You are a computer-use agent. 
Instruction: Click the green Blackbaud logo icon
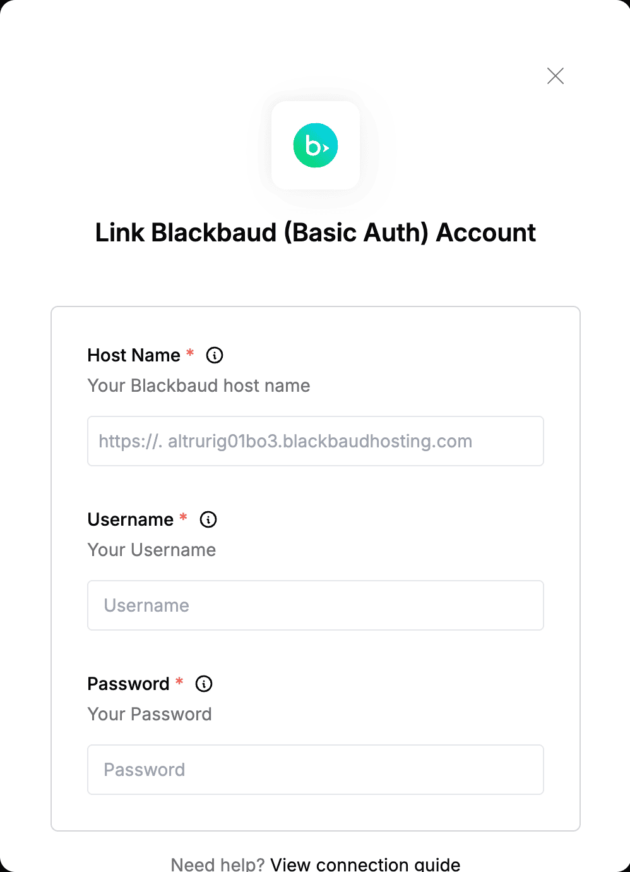316,145
